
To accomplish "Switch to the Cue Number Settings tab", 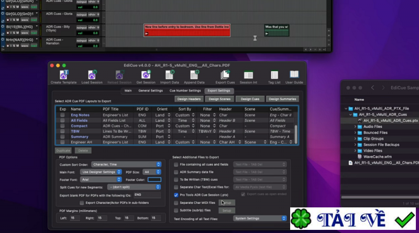I will point(185,90).
